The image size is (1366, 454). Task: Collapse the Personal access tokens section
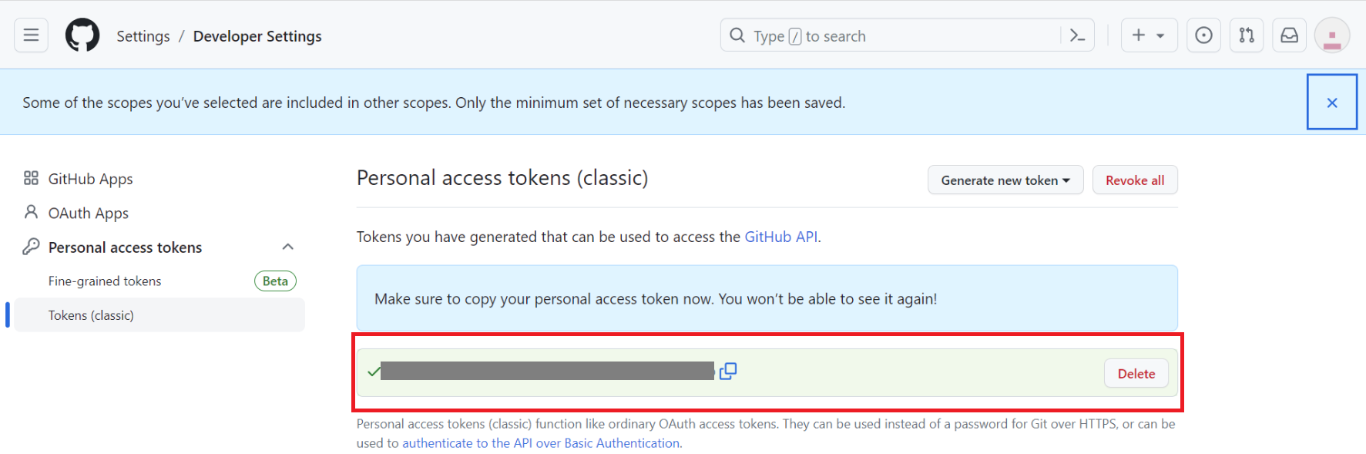[x=288, y=247]
